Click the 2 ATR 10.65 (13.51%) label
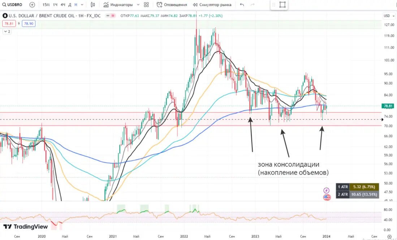This screenshot has height=240, width=397. (x=358, y=194)
